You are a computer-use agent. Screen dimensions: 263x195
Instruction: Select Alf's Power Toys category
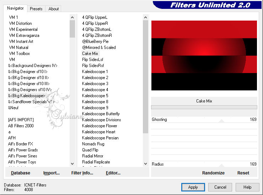pos(22,162)
